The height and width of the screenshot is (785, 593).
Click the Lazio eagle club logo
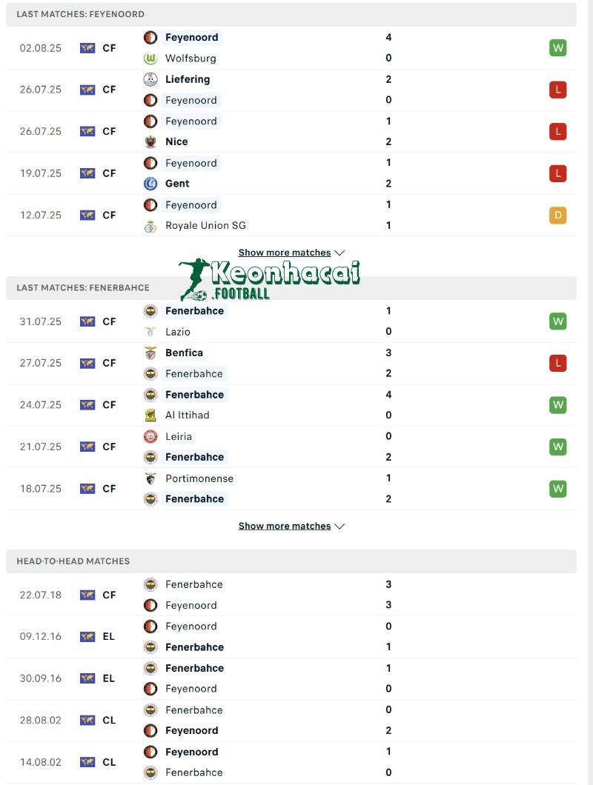point(150,332)
